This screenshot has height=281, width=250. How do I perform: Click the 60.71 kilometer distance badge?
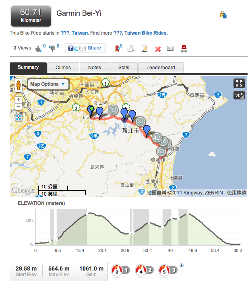[x=31, y=17]
